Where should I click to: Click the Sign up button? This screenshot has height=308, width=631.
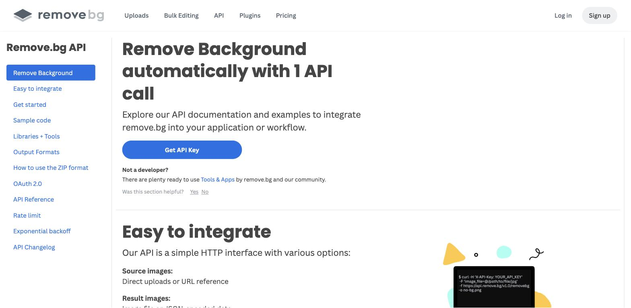[x=599, y=15]
